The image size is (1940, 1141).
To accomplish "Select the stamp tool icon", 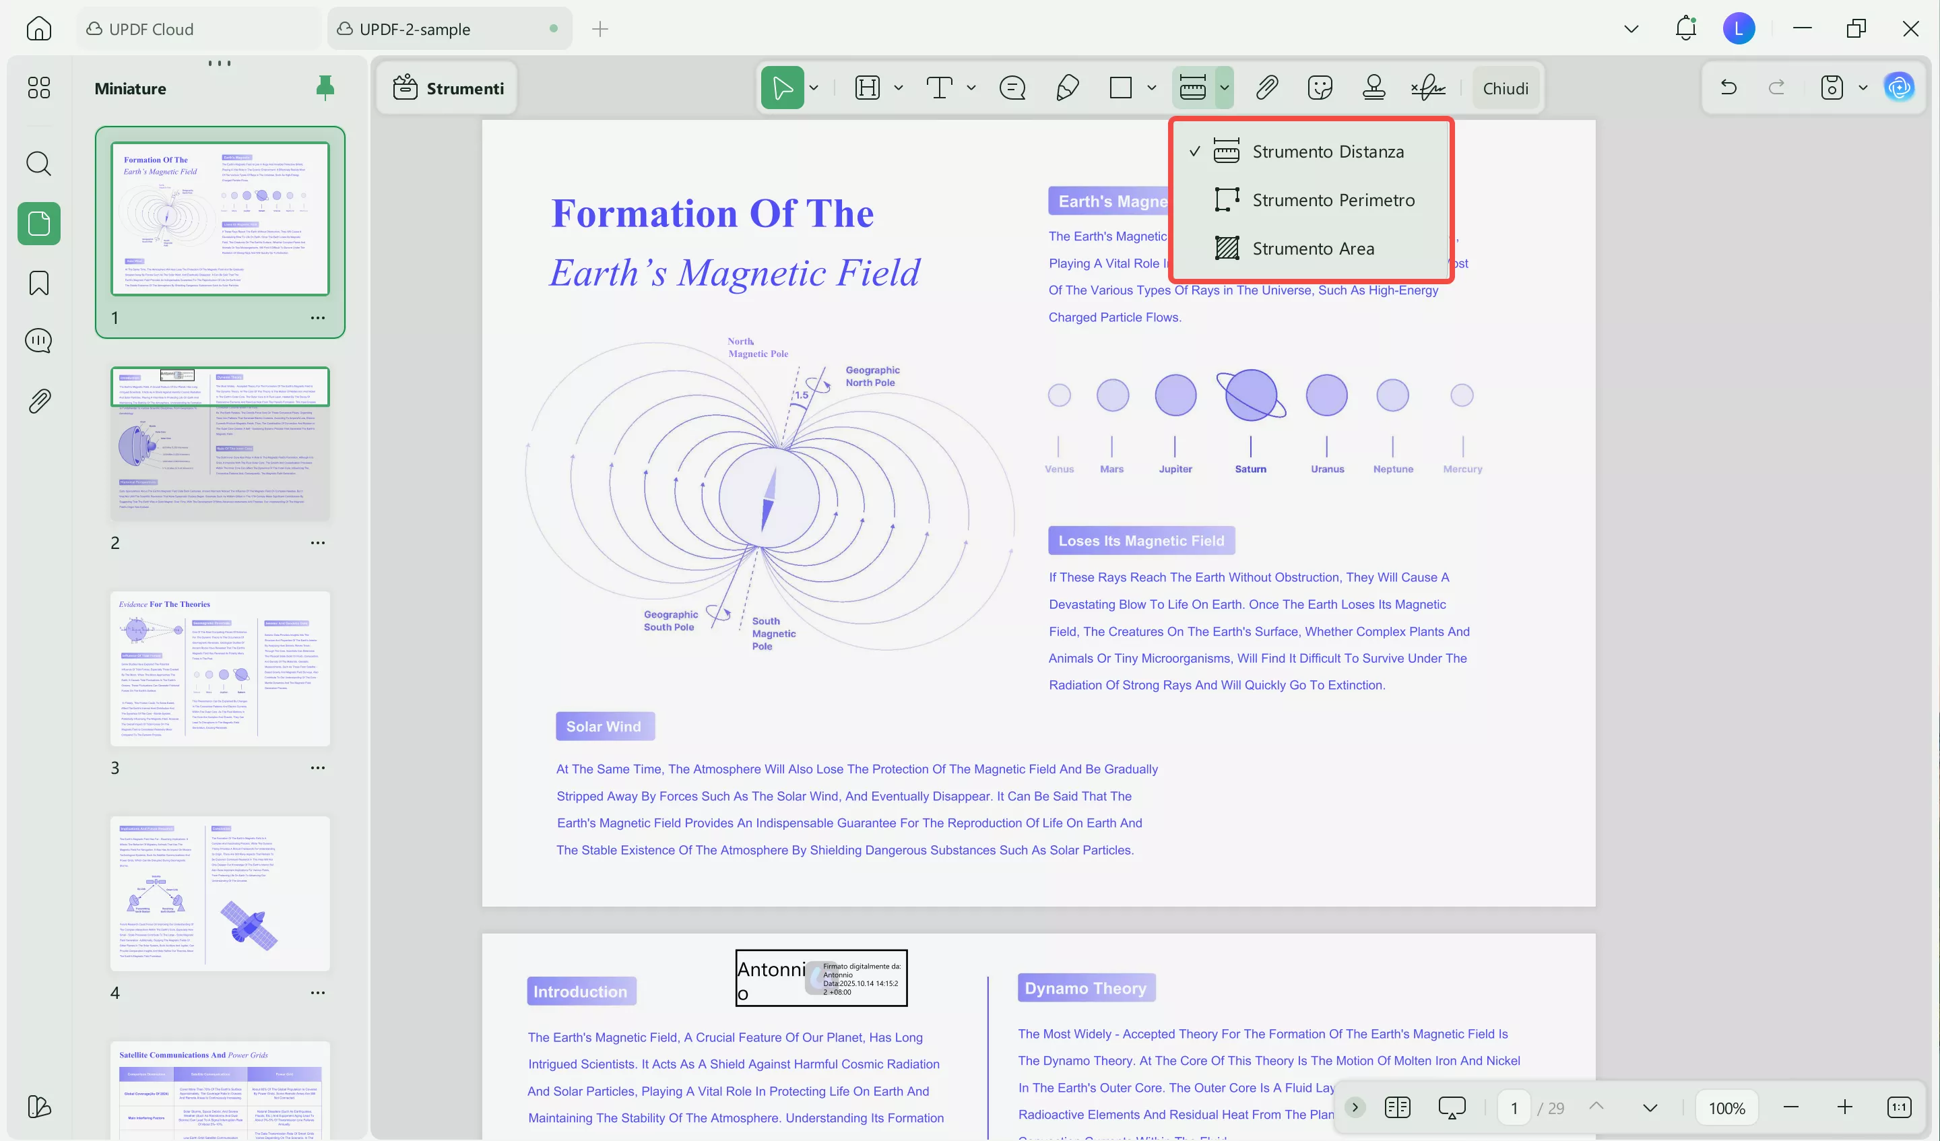I will coord(1373,88).
